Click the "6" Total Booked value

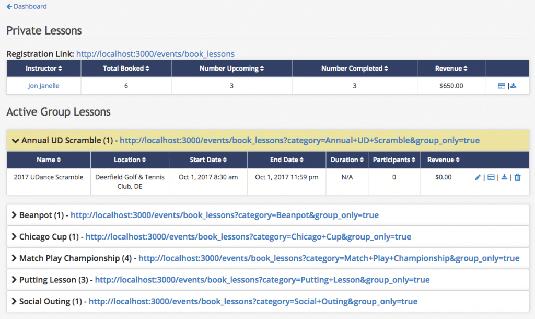(x=126, y=86)
